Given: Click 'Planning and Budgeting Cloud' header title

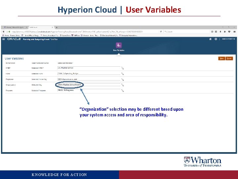Looking at the screenshot, I should click(x=36, y=39).
